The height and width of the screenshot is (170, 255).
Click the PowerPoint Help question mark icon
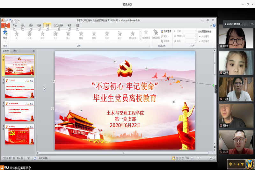pos(214,26)
